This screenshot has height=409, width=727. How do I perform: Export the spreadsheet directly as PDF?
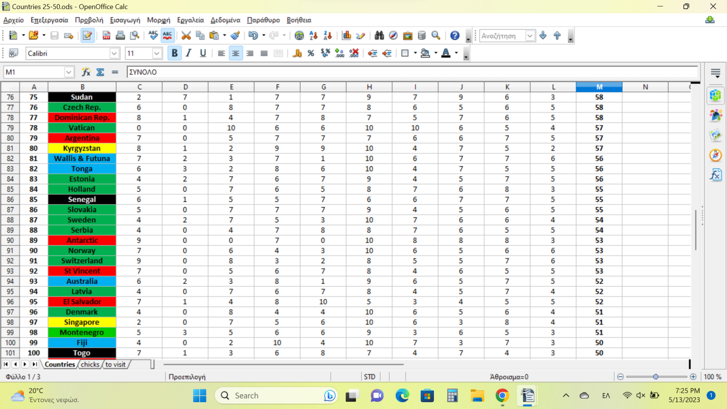coord(106,35)
